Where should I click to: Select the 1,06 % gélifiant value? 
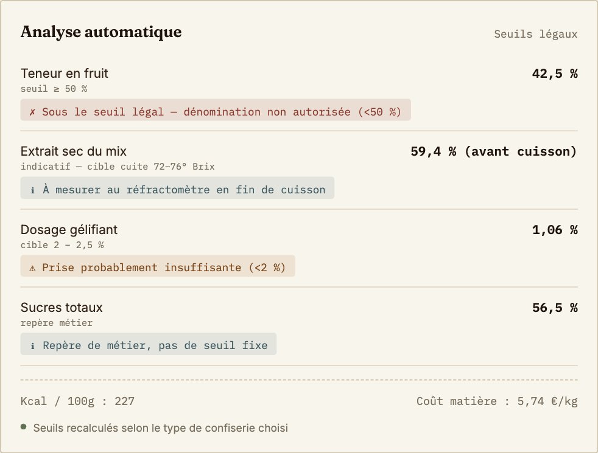(555, 230)
